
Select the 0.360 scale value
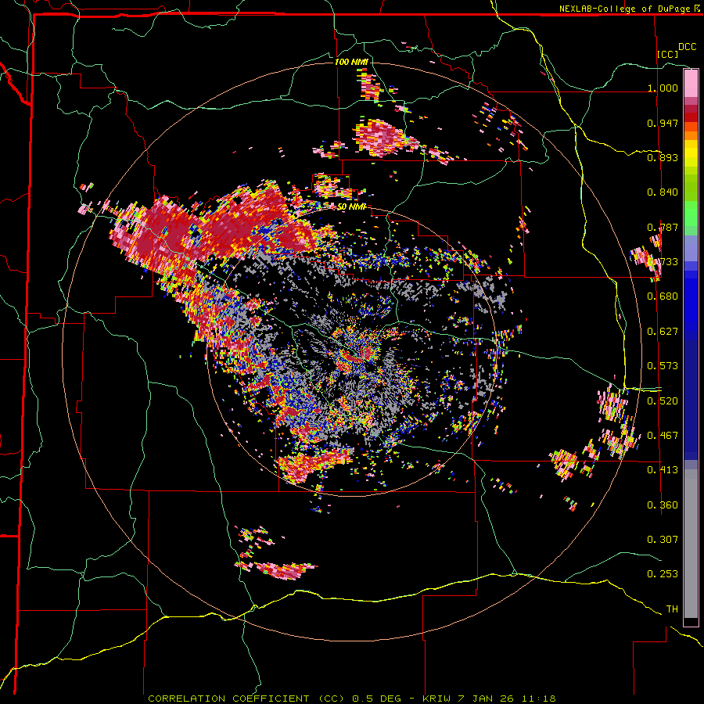[x=663, y=505]
